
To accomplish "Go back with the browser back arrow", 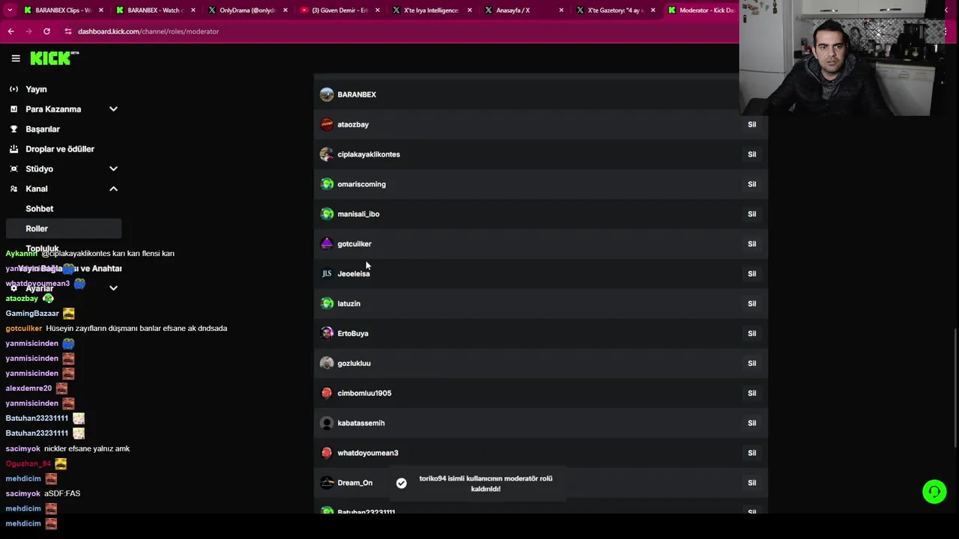I will [x=10, y=31].
